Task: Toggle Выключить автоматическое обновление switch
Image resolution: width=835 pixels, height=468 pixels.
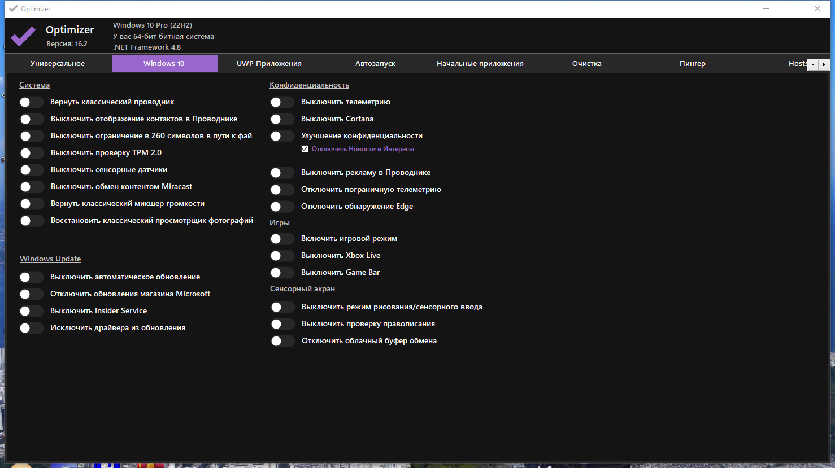Action: [31, 277]
